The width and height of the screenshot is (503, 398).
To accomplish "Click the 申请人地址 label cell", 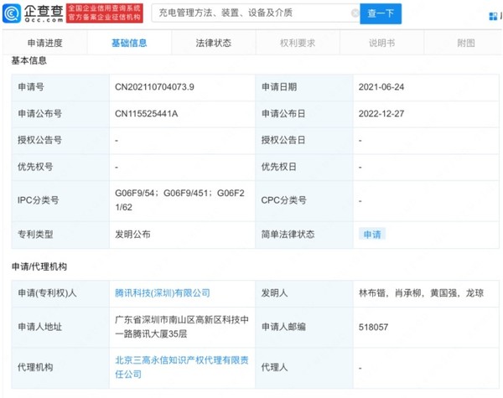I will pyautogui.click(x=60, y=327).
